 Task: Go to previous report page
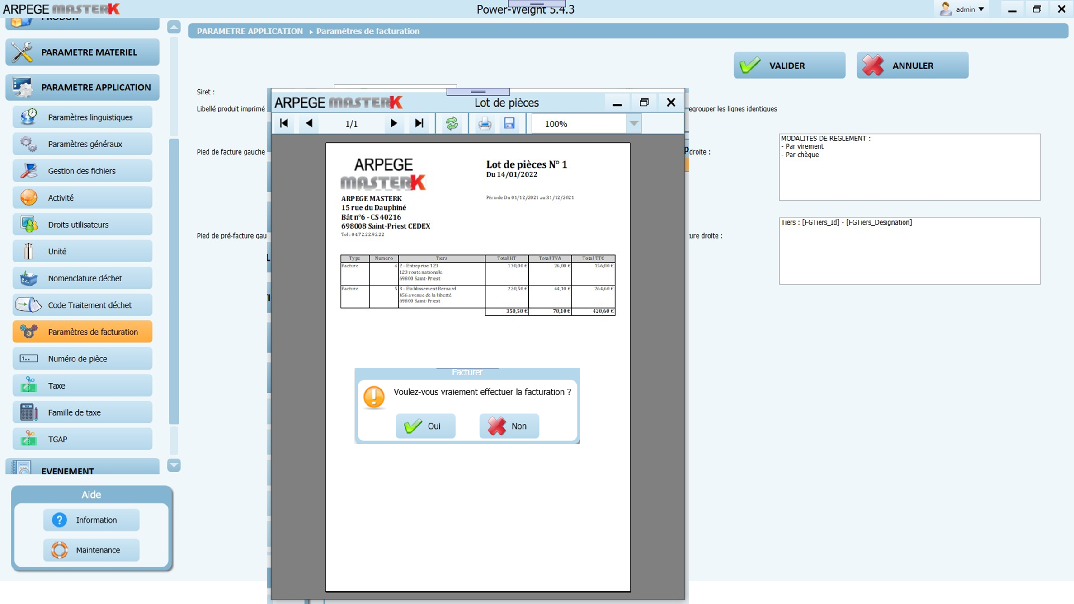pos(309,123)
